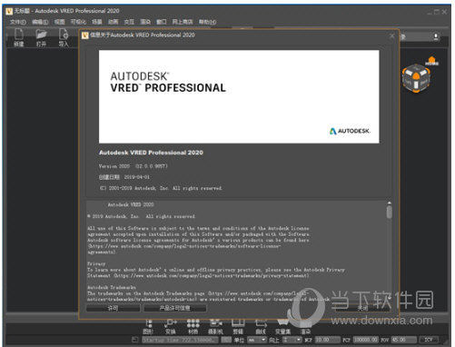Click the user account icon at top right
This screenshot has height=347, width=455.
pyautogui.click(x=436, y=37)
